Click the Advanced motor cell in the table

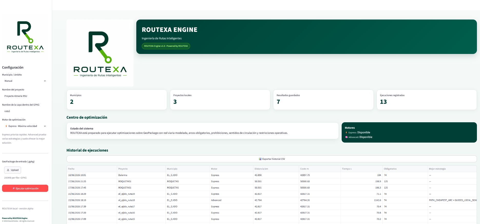tap(231, 200)
